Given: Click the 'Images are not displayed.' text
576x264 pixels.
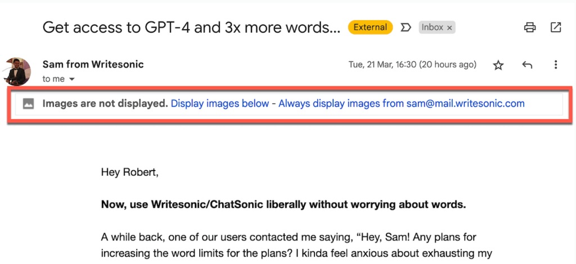Looking at the screenshot, I should (105, 104).
